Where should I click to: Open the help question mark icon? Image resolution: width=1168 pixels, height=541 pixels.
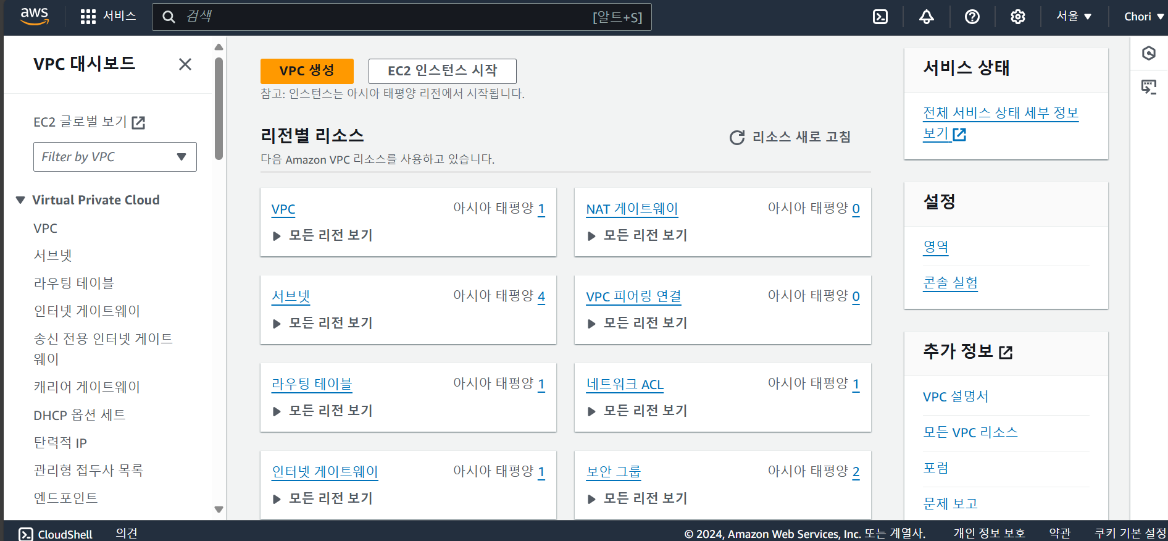tap(972, 17)
